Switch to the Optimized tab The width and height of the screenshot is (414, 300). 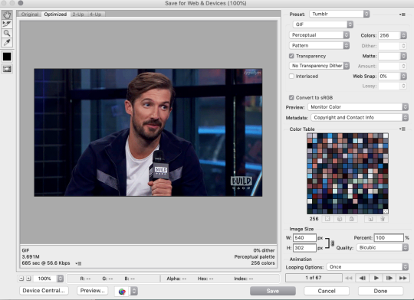(55, 15)
